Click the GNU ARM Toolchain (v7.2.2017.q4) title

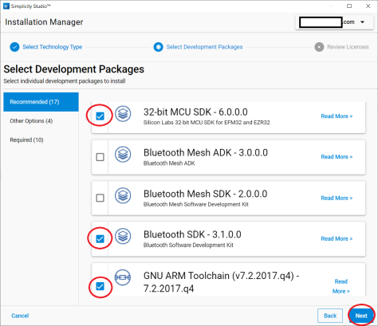click(x=221, y=282)
